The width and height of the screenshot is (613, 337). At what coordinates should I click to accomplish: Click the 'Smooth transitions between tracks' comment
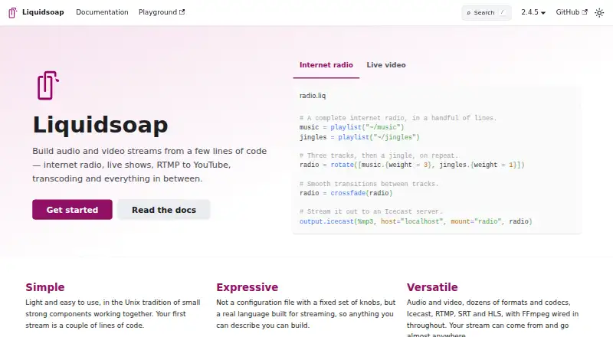(x=369, y=184)
